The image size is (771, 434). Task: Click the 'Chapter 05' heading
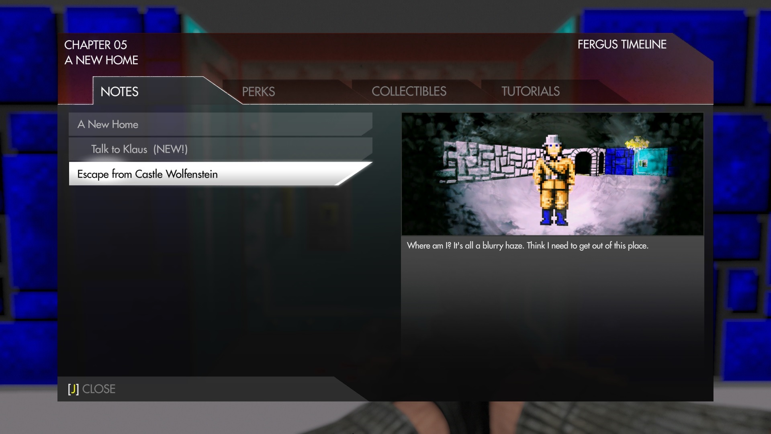point(96,45)
